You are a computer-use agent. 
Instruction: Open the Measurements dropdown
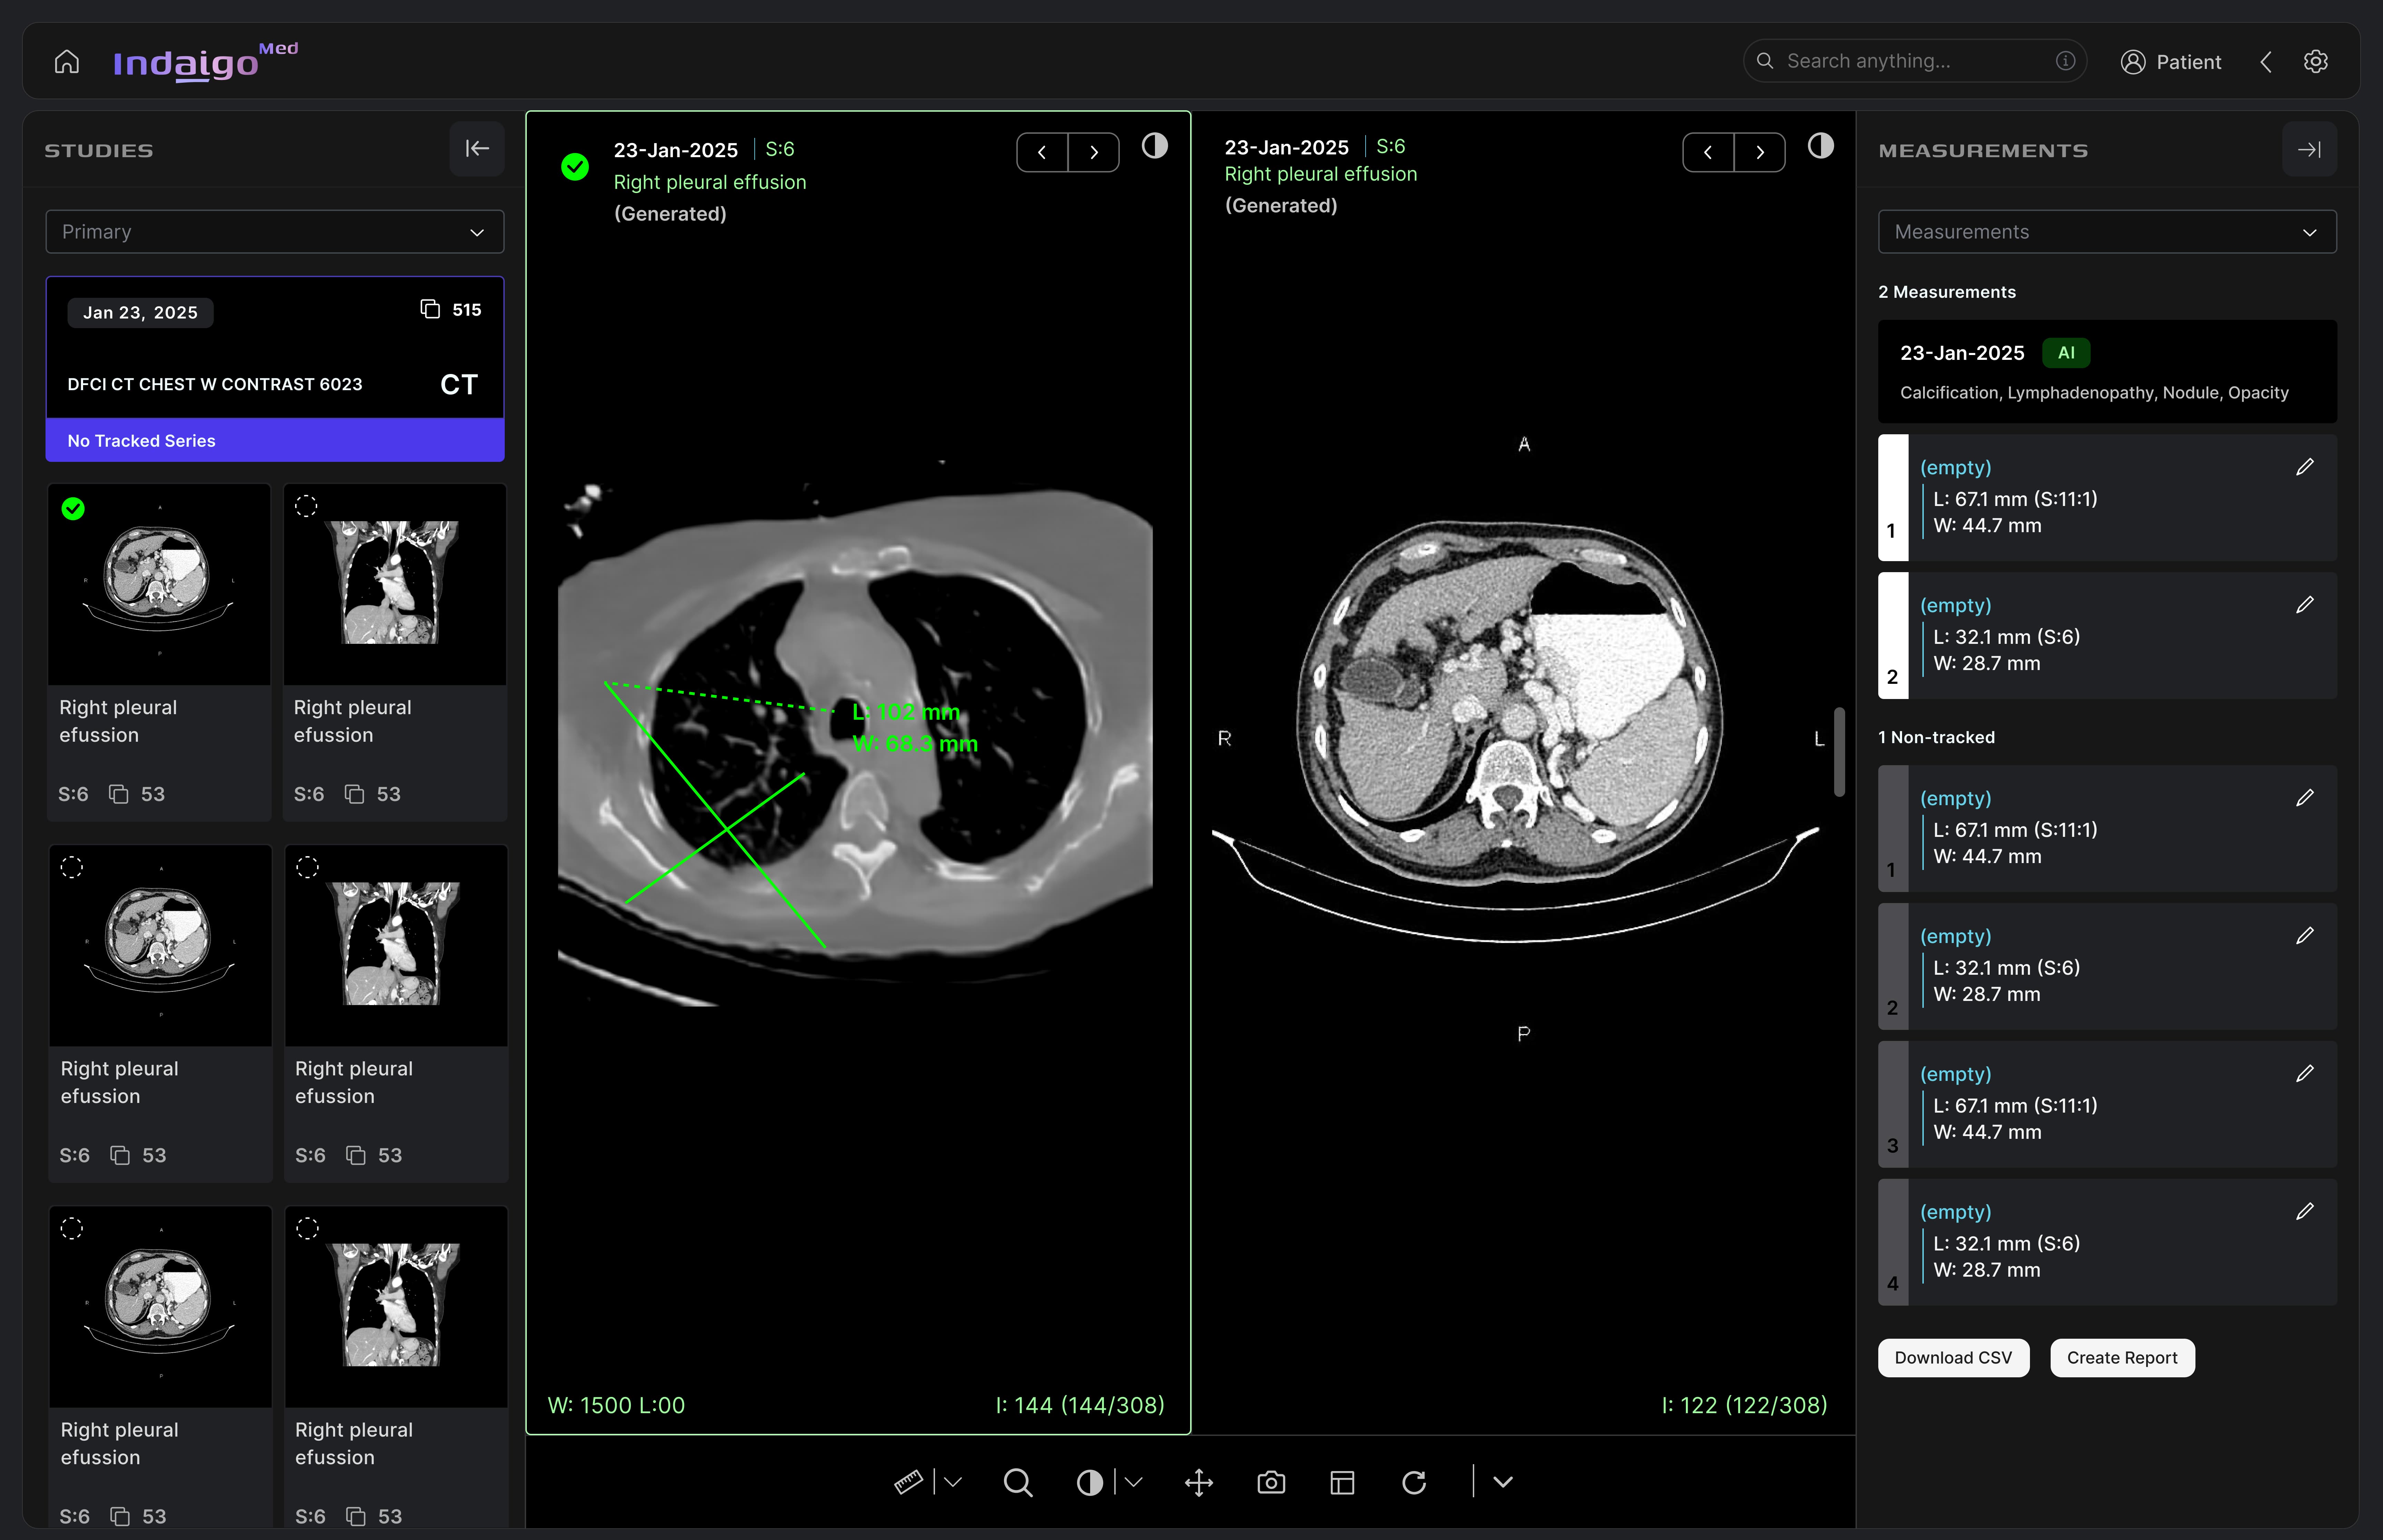(2107, 232)
